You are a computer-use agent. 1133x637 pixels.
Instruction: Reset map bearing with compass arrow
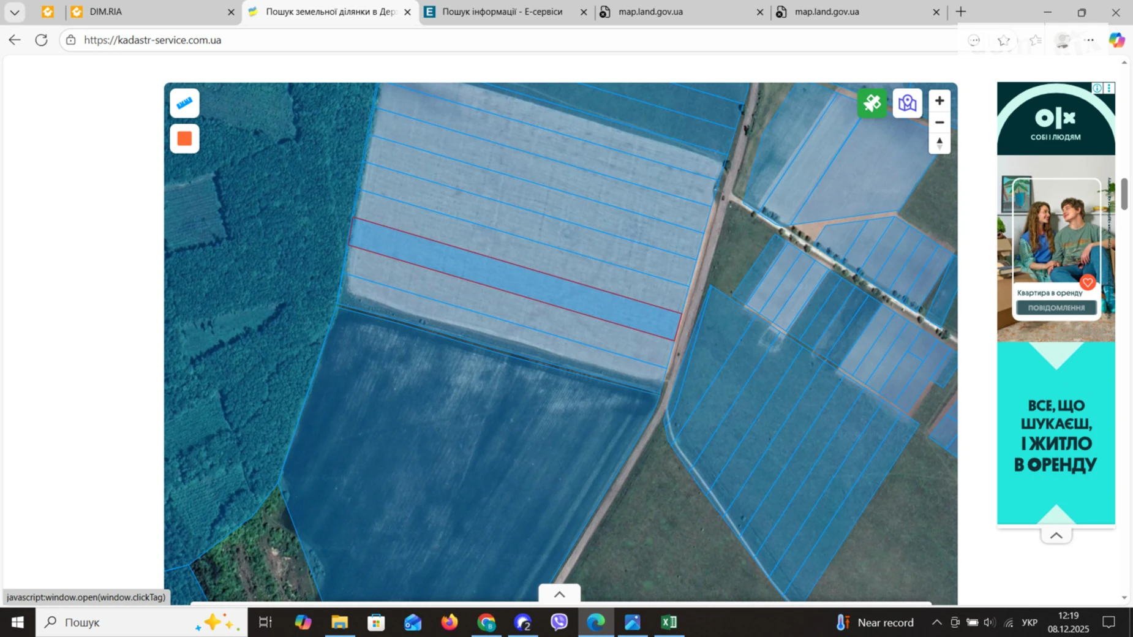pyautogui.click(x=939, y=144)
